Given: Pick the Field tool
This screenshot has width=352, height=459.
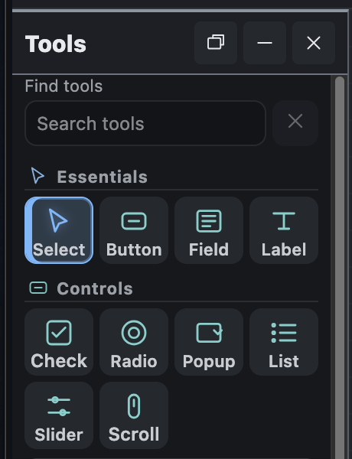Looking at the screenshot, I should point(209,230).
